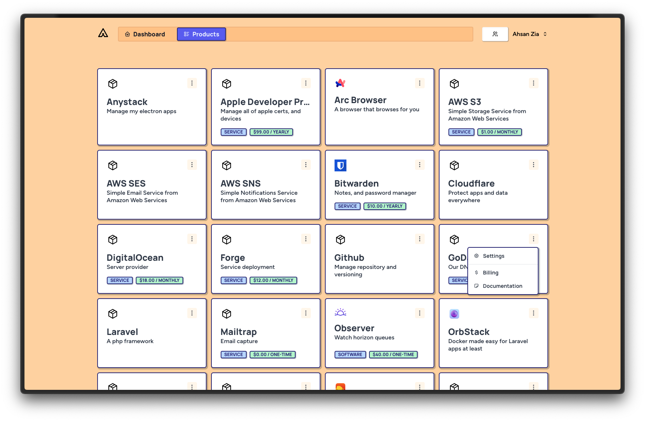Click 'Server provider' description text
645x421 pixels.
tap(128, 267)
